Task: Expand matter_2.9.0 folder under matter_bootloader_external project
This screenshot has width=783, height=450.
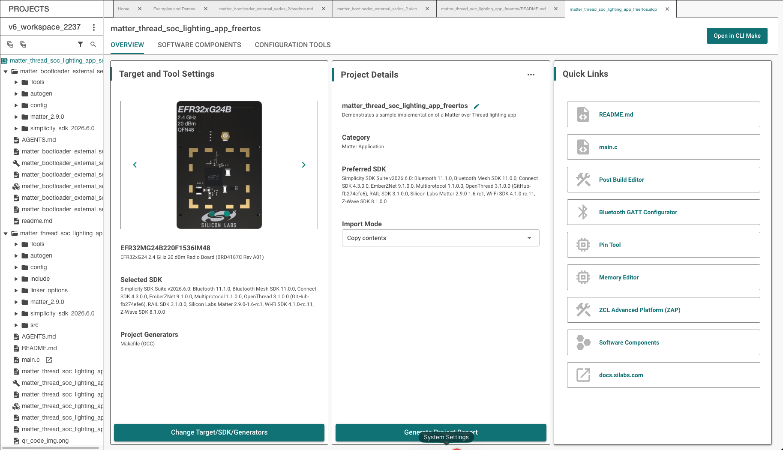Action: pyautogui.click(x=16, y=117)
